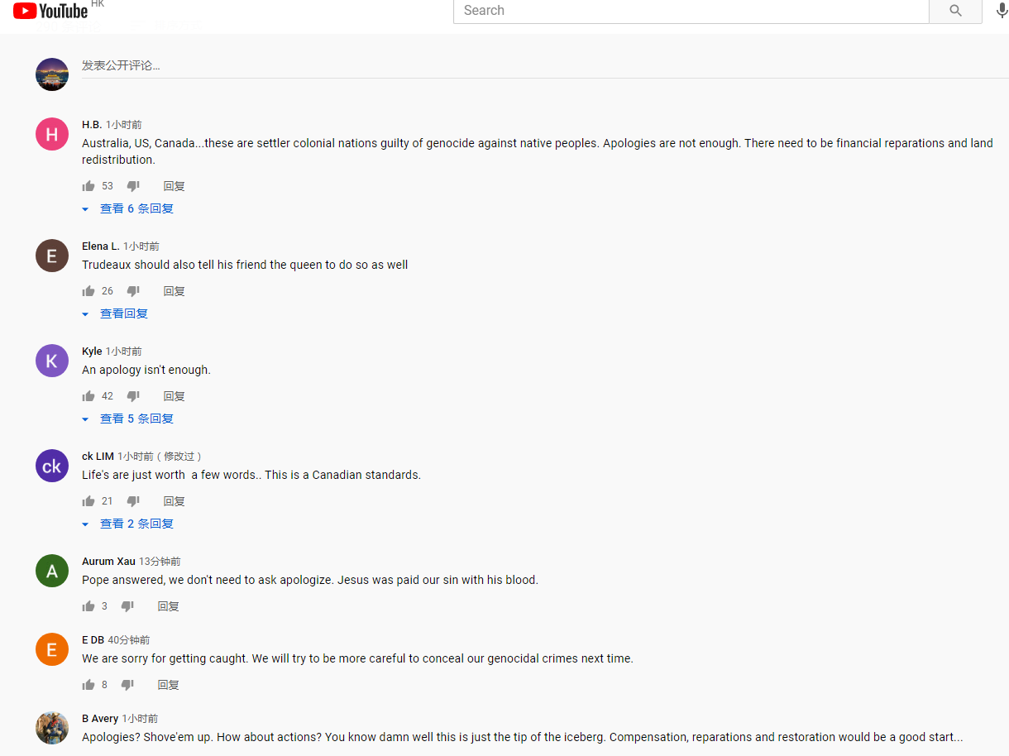1009x756 pixels.
Task: Dislike E DB's comment
Action: (x=127, y=685)
